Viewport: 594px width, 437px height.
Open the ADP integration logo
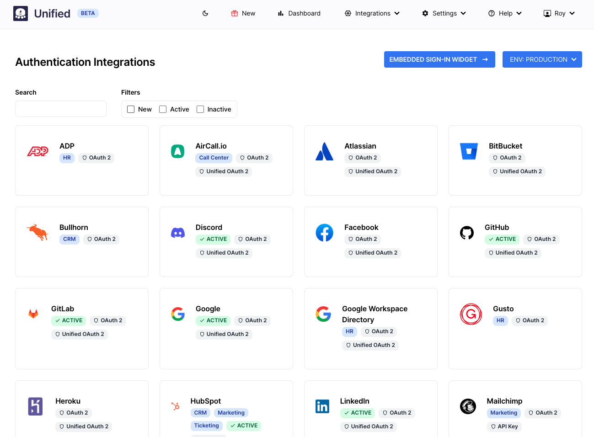pos(37,151)
